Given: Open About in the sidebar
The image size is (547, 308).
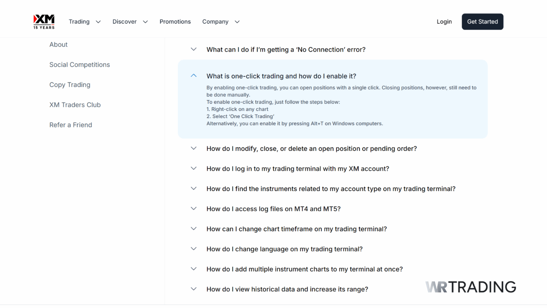Looking at the screenshot, I should tap(58, 45).
